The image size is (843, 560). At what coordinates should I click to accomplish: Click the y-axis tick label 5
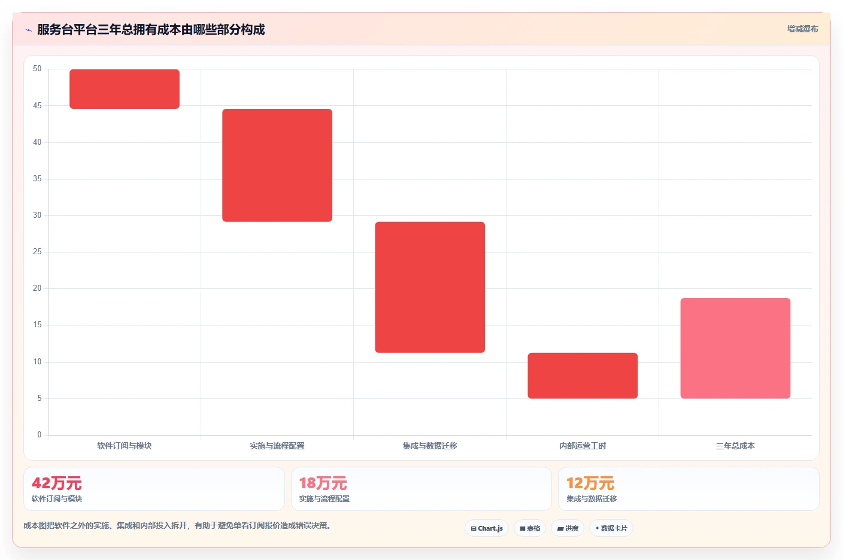coord(40,398)
